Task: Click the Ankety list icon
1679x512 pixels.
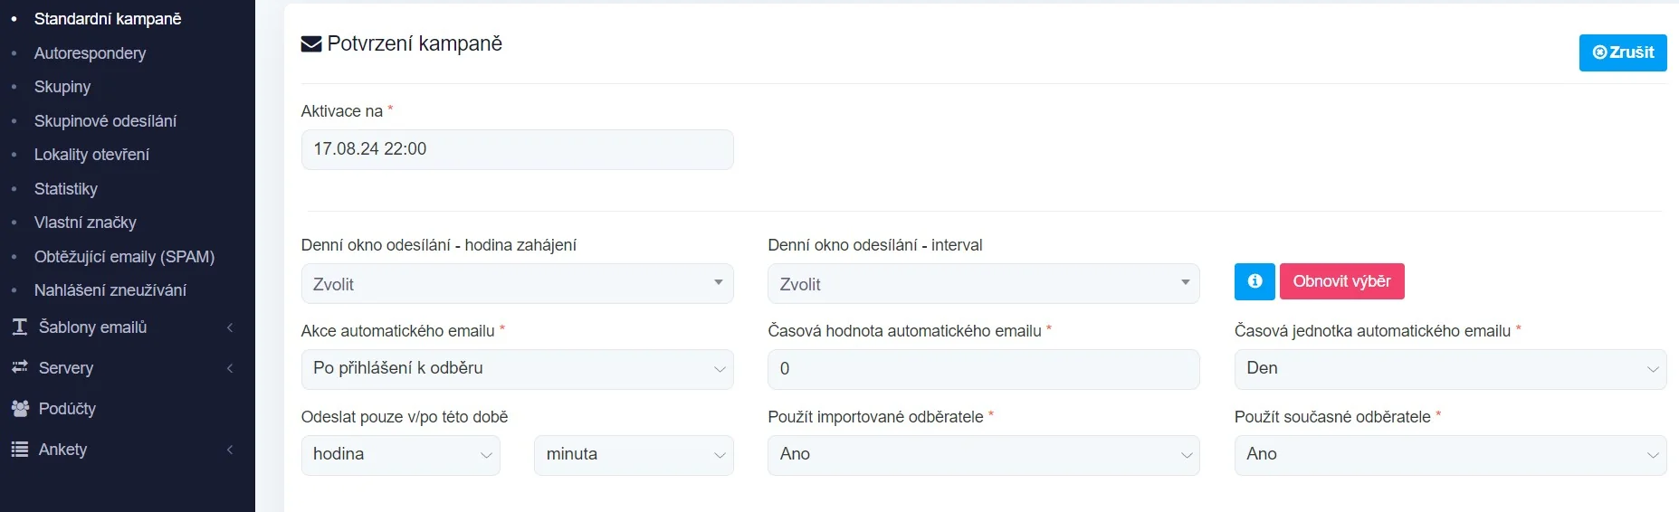Action: coord(20,450)
